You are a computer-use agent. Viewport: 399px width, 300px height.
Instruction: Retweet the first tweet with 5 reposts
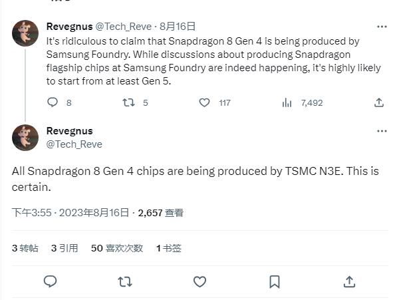point(128,102)
